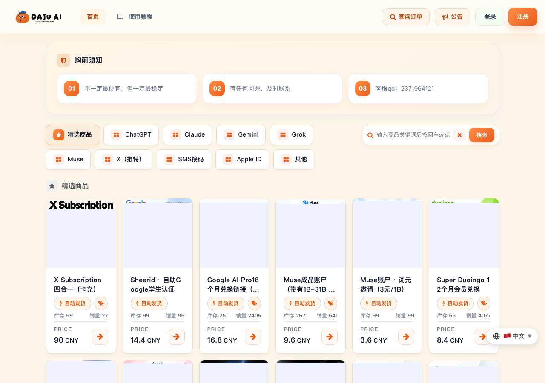Select the 其他 category
The height and width of the screenshot is (383, 545).
coord(294,160)
